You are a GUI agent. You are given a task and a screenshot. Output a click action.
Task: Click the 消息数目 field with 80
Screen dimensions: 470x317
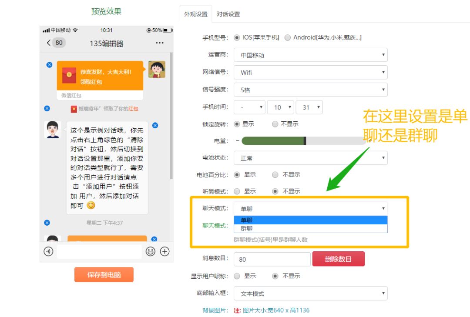click(272, 259)
